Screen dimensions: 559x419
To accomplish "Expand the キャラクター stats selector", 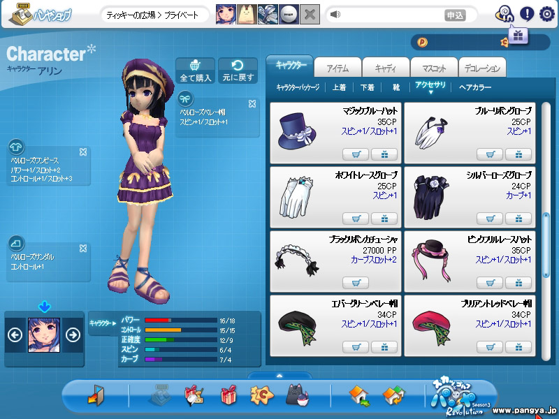I will click(103, 323).
